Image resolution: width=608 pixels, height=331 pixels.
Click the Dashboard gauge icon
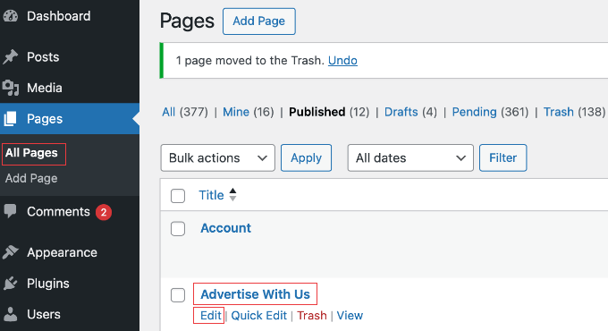point(11,16)
